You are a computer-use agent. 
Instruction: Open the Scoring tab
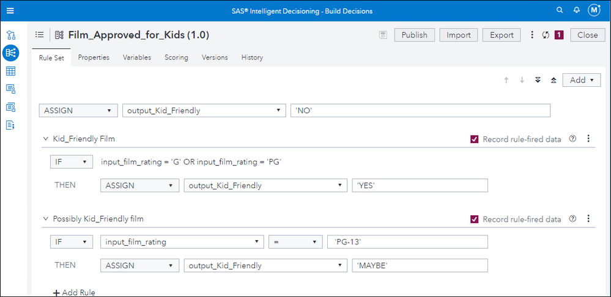(176, 57)
